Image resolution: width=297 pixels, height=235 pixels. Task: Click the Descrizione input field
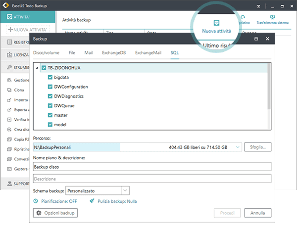coord(152,179)
